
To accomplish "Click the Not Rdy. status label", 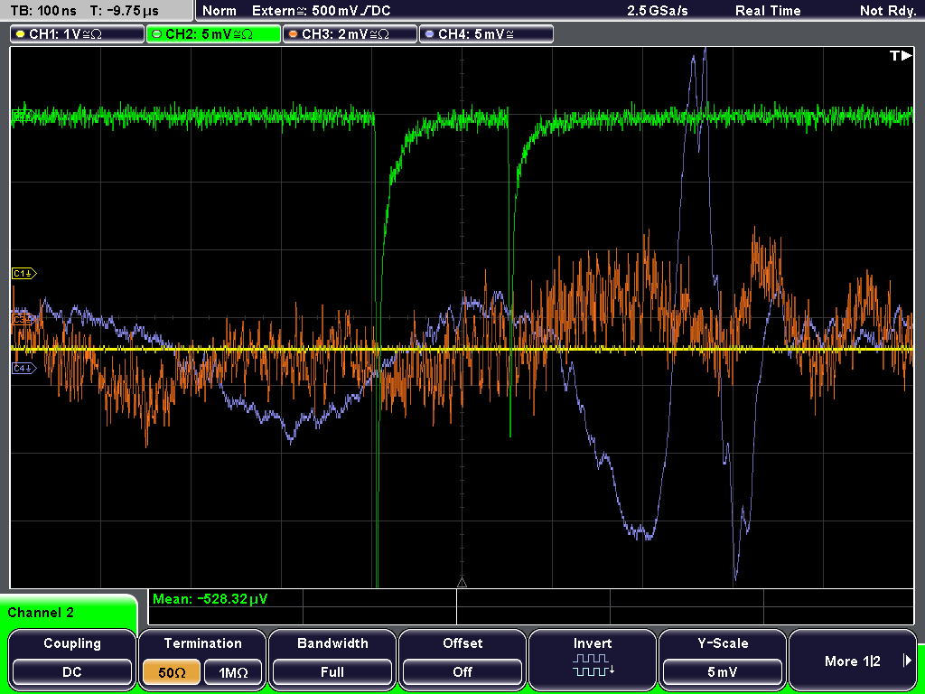I will [887, 11].
